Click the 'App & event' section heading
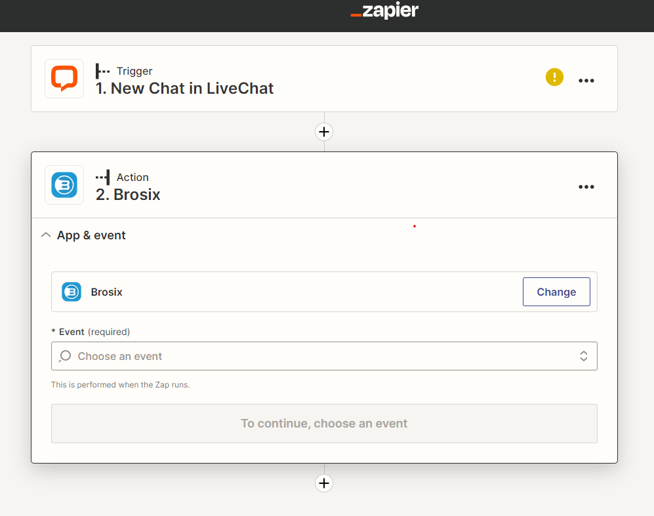The image size is (654, 516). [x=91, y=235]
